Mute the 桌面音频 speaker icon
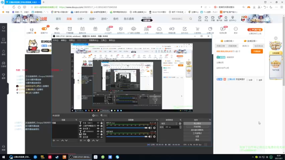285x160 pixels. tap(150, 137)
